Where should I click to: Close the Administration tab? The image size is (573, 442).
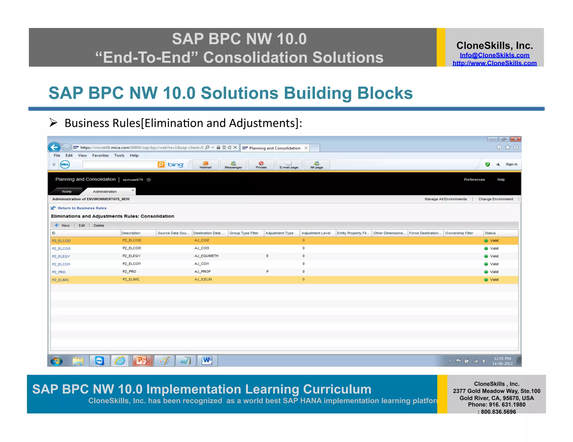click(133, 190)
